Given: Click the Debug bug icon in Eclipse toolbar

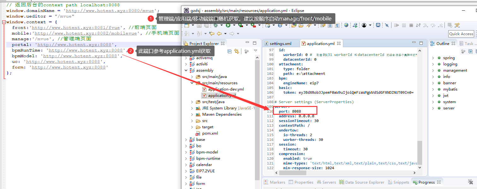Looking at the screenshot, I should click(x=216, y=25).
